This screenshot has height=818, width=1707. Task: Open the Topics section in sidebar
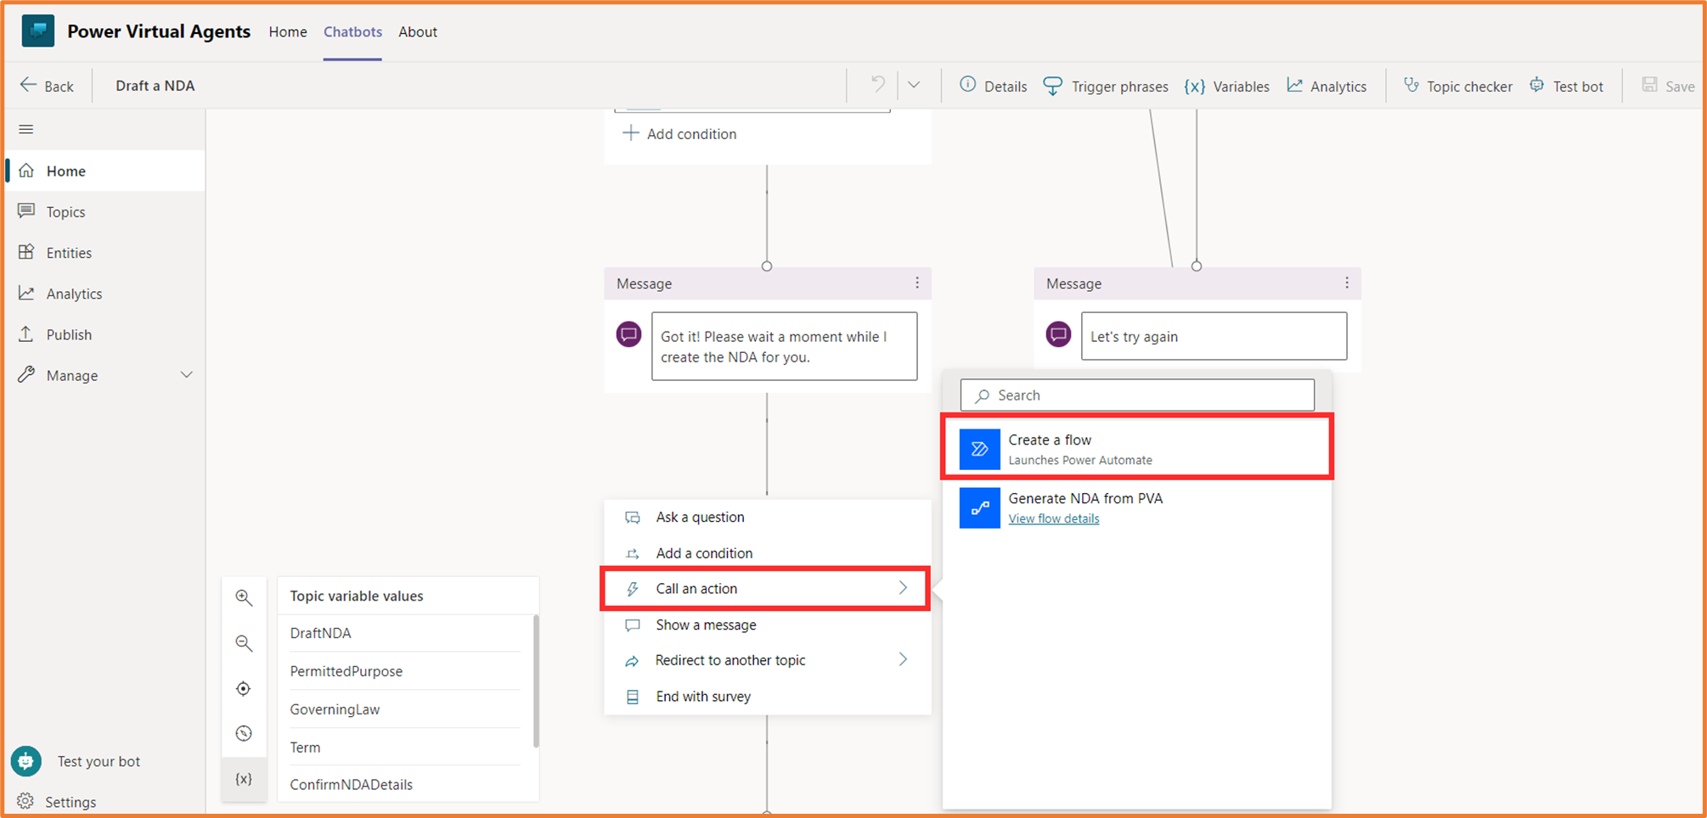[67, 211]
